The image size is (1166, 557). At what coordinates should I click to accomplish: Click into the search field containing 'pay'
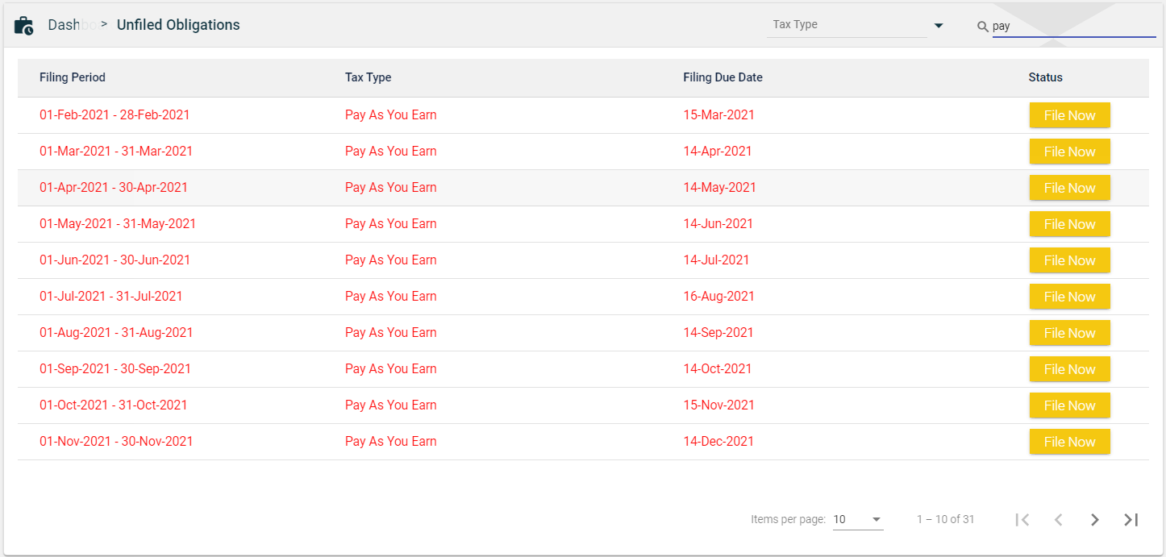click(x=1072, y=26)
